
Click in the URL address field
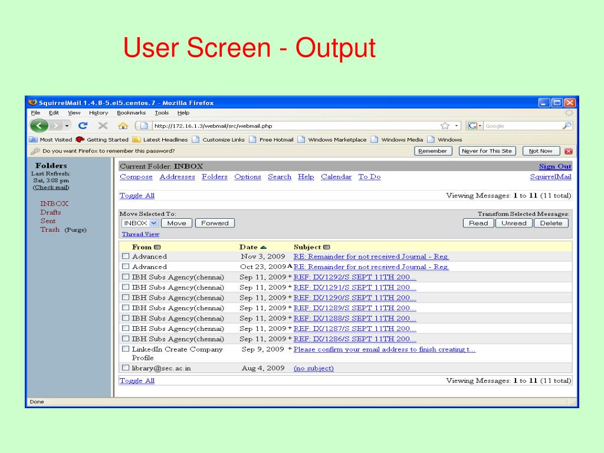pos(296,126)
